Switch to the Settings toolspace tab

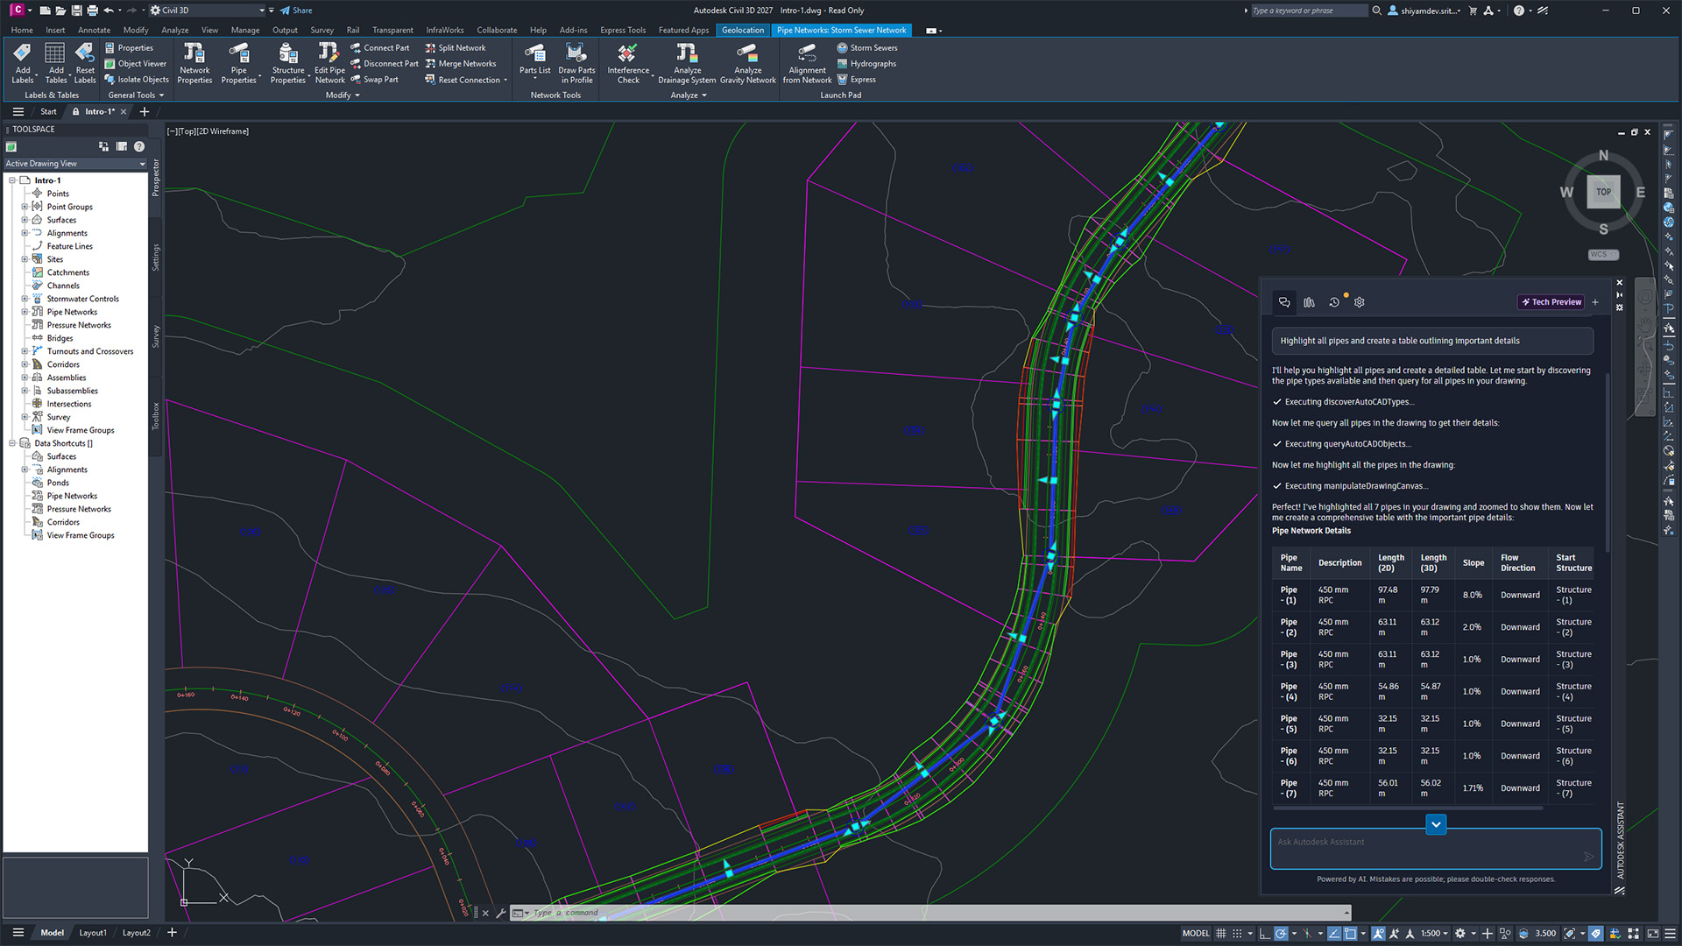point(156,258)
